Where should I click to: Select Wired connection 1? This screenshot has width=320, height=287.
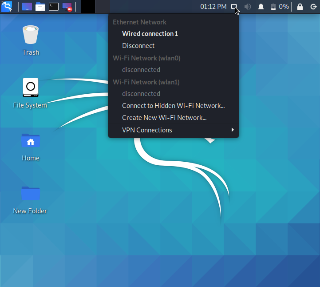(150, 34)
